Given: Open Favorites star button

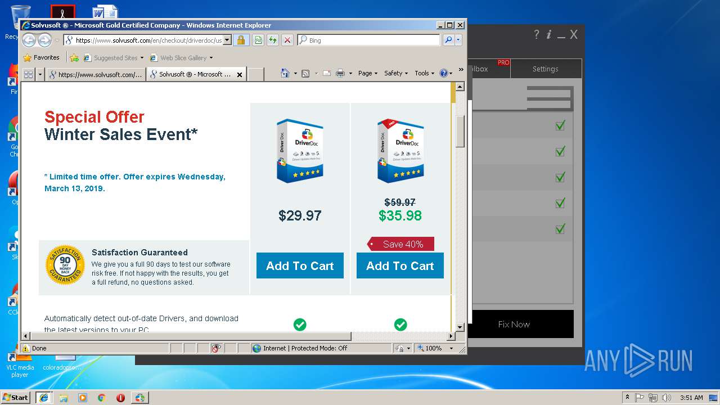Looking at the screenshot, I should 27,57.
